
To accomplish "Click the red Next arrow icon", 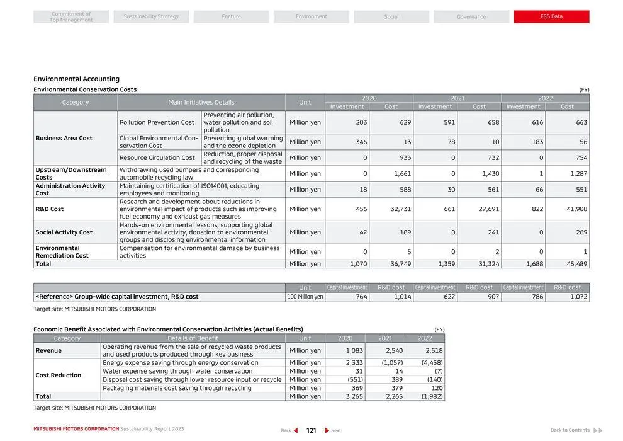I will [326, 430].
